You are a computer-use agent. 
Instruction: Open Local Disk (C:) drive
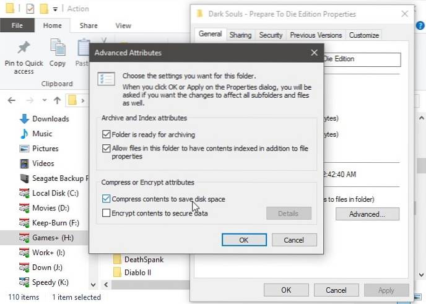point(54,193)
